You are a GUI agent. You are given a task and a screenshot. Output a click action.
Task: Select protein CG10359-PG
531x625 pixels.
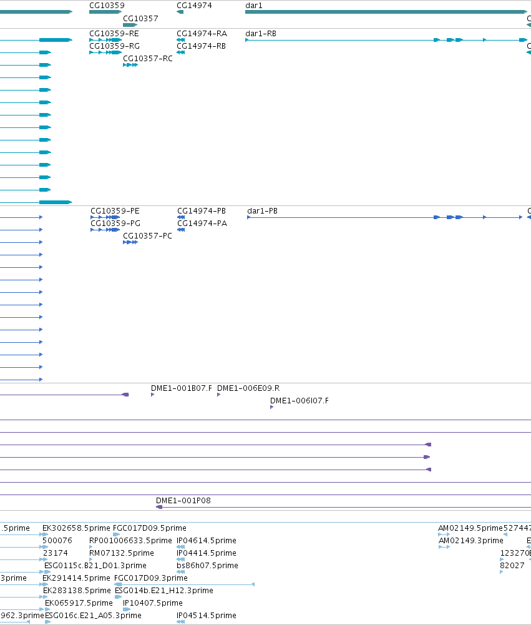(105, 230)
